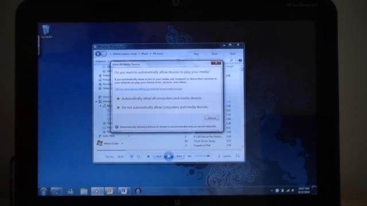Open the orange Office taskbar icon beside Media Player
The width and height of the screenshot is (367, 206).
pyautogui.click(x=110, y=191)
